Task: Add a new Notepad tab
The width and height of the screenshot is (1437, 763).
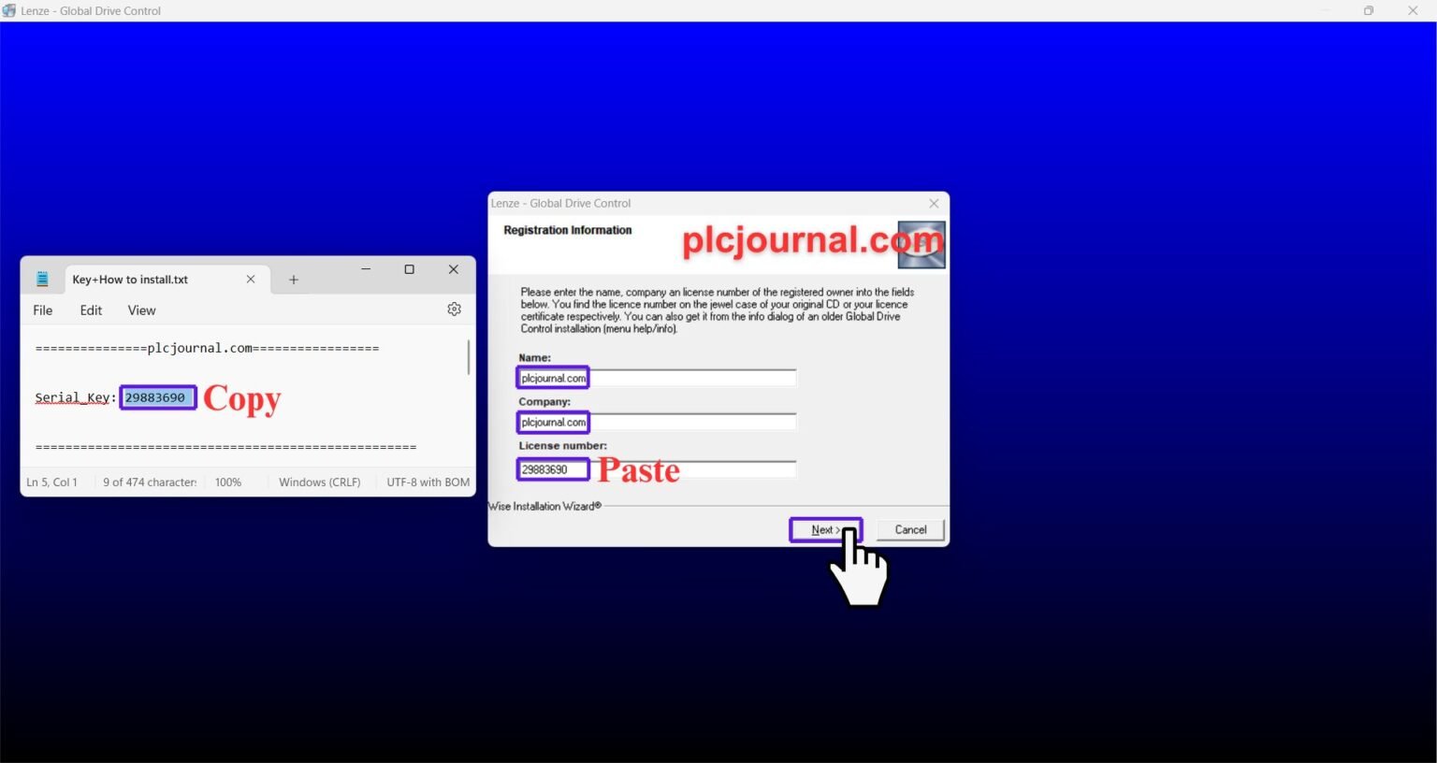Action: [x=294, y=280]
